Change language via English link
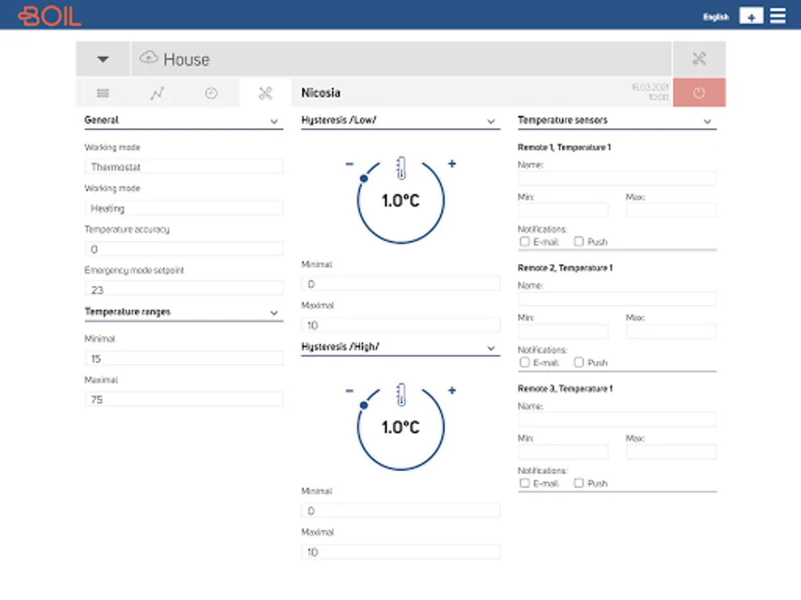The height and width of the screenshot is (600, 801). (716, 17)
